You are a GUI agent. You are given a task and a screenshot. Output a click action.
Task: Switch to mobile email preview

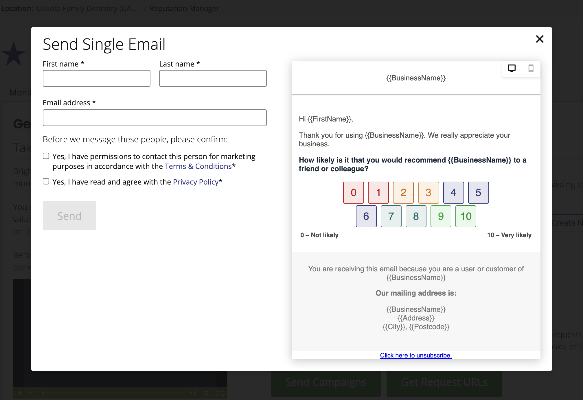coord(531,68)
